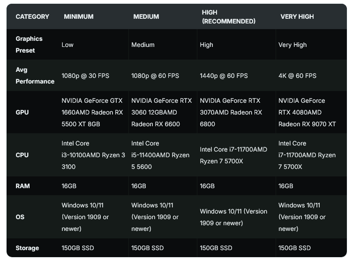Click the HIGH (RECOMMENDED) column header

[228, 16]
